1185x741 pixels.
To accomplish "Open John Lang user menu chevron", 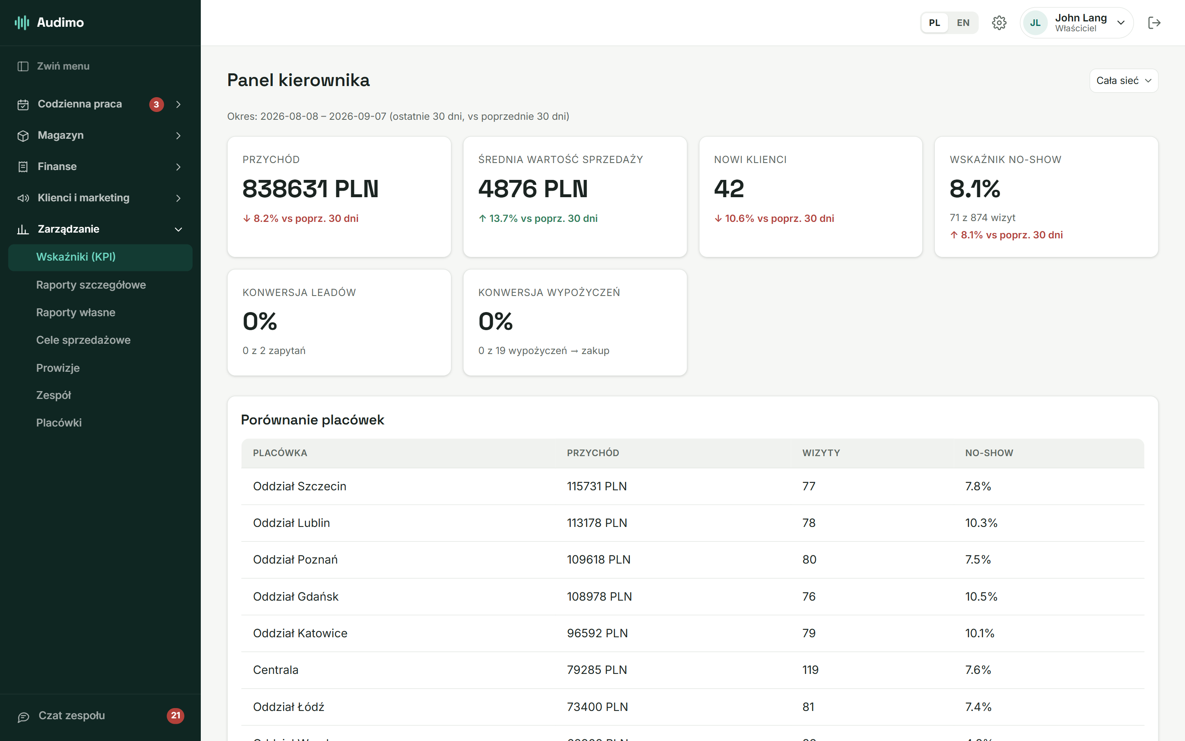I will (1120, 23).
